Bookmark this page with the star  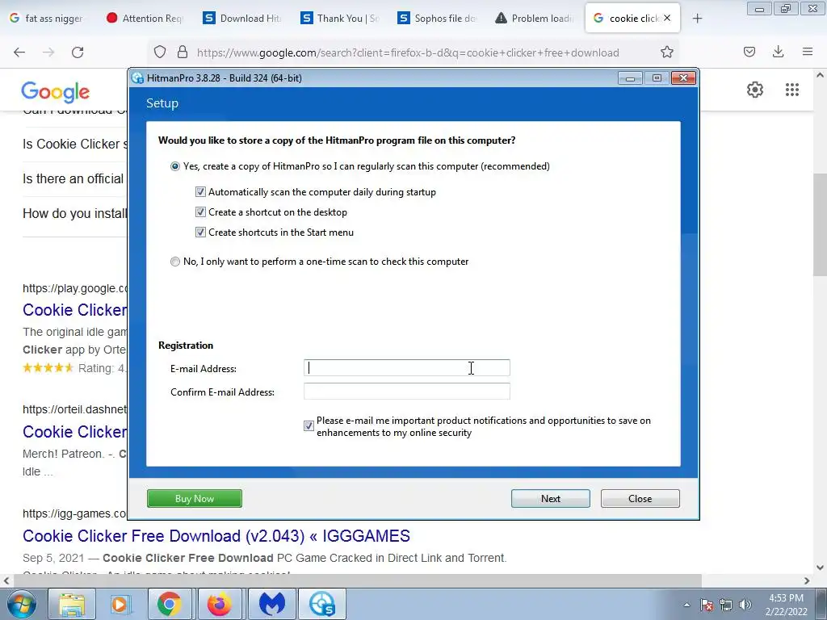666,52
